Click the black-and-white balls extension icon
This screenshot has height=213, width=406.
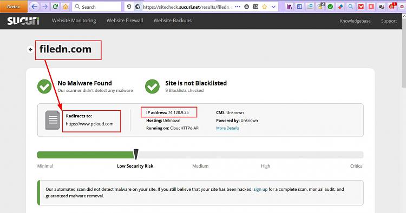coord(382,7)
